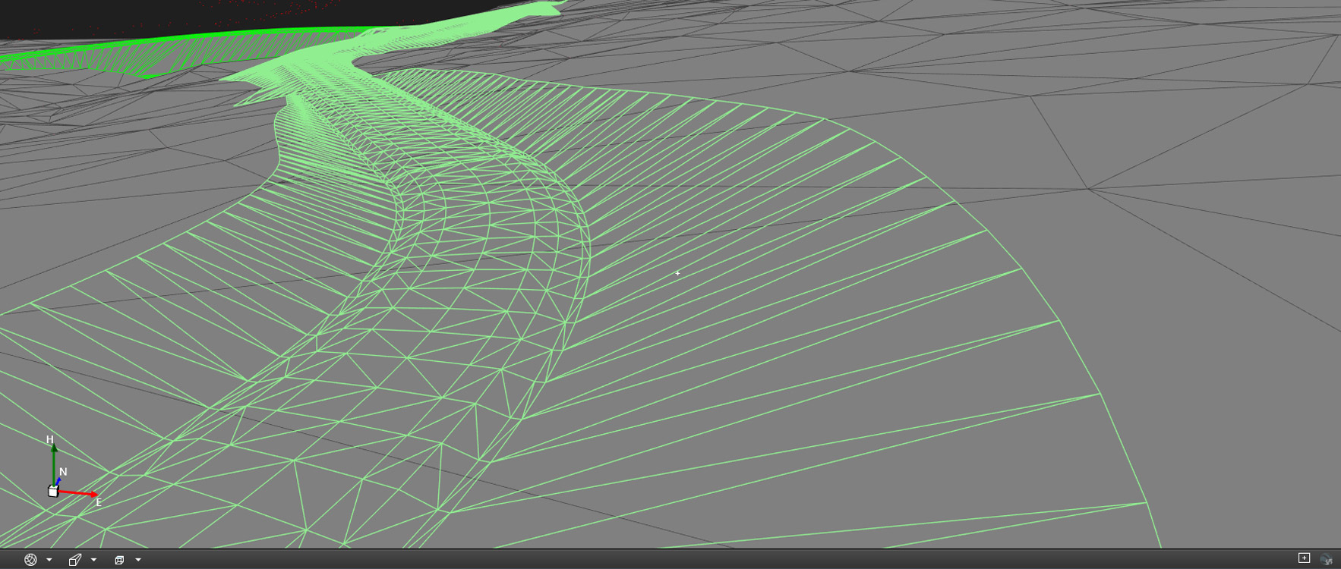Expand dropdown next to extruded beam icon
1341x569 pixels.
click(93, 560)
